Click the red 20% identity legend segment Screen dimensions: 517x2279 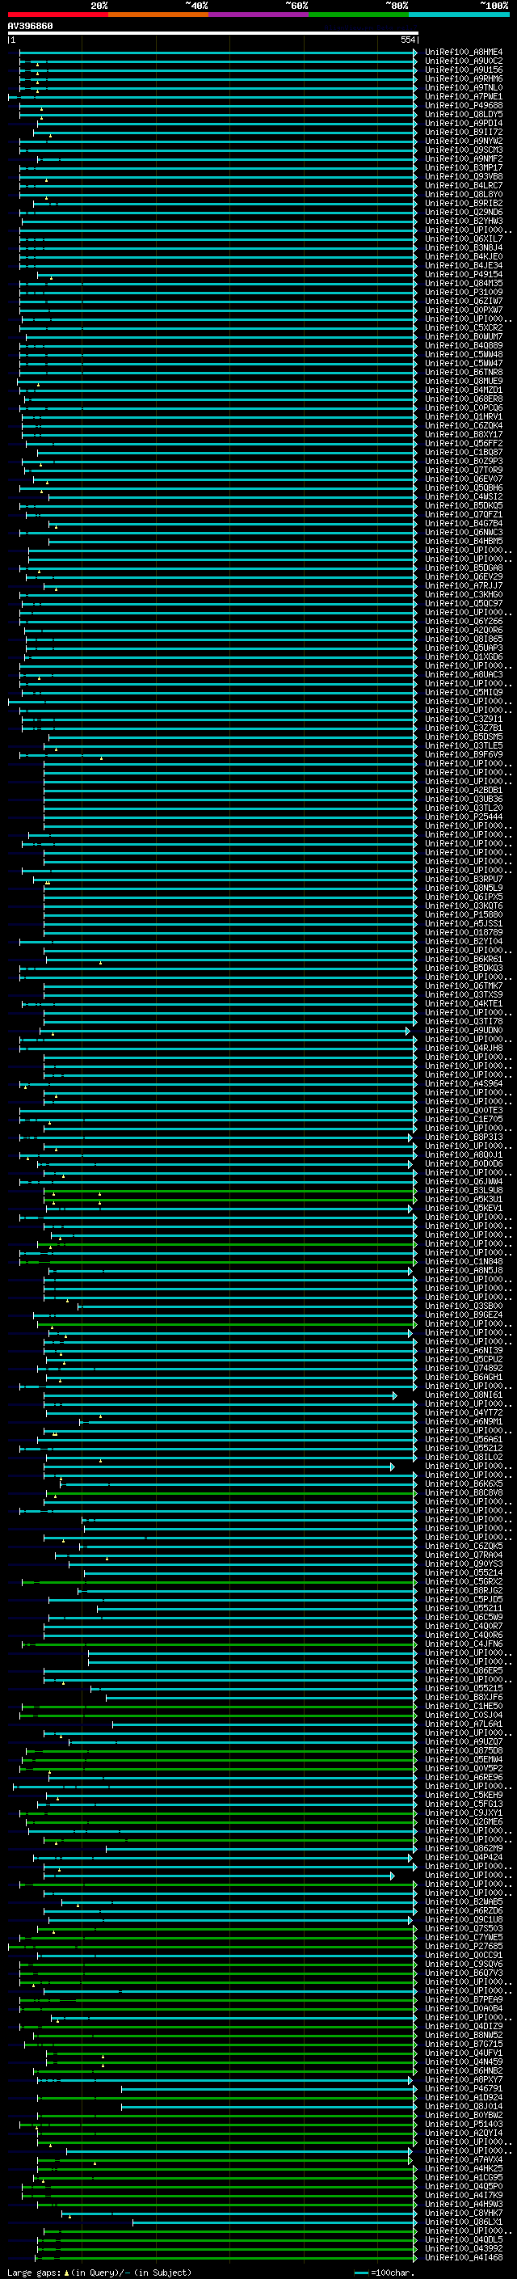click(58, 15)
